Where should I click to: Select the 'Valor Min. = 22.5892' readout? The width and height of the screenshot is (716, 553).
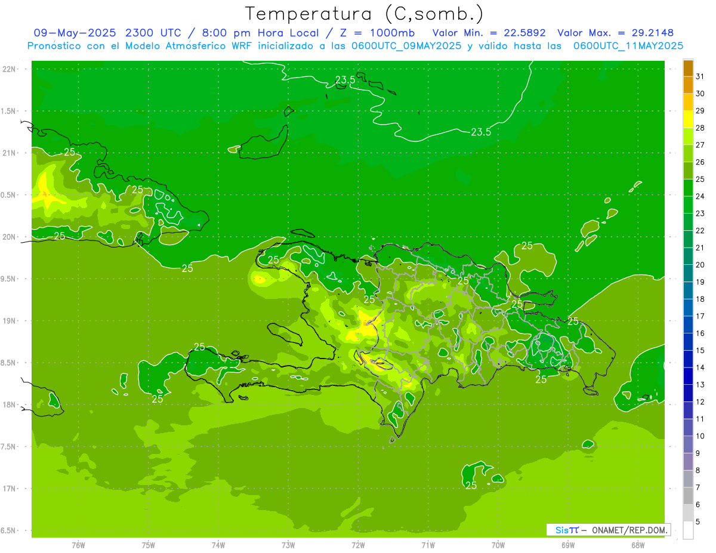click(489, 32)
